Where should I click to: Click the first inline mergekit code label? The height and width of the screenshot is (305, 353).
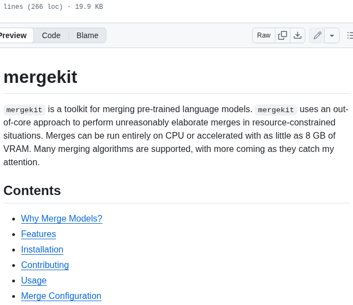tap(24, 110)
